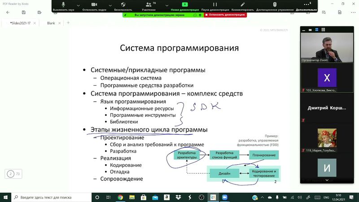Open Дополнительно more options menu
The image size is (359, 202).
[x=306, y=6]
